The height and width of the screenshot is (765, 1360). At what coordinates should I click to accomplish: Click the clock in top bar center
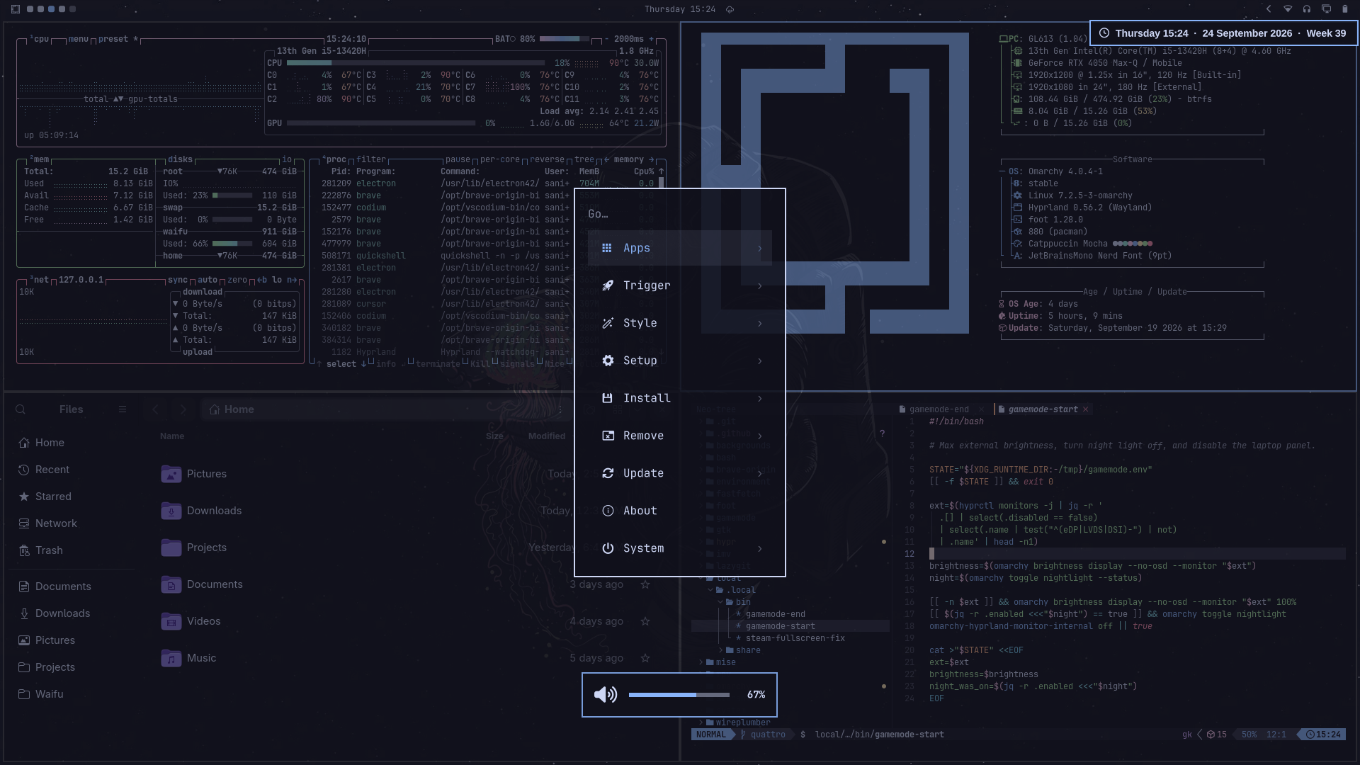point(680,9)
